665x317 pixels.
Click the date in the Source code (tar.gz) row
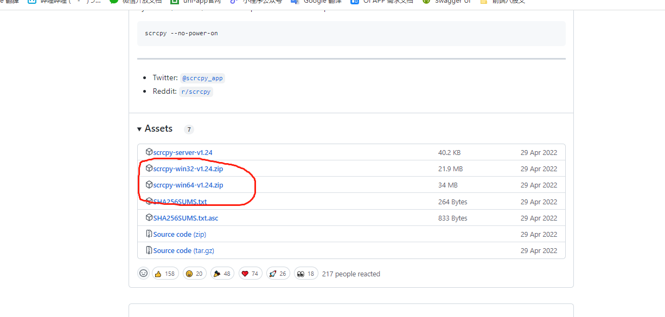pos(539,250)
